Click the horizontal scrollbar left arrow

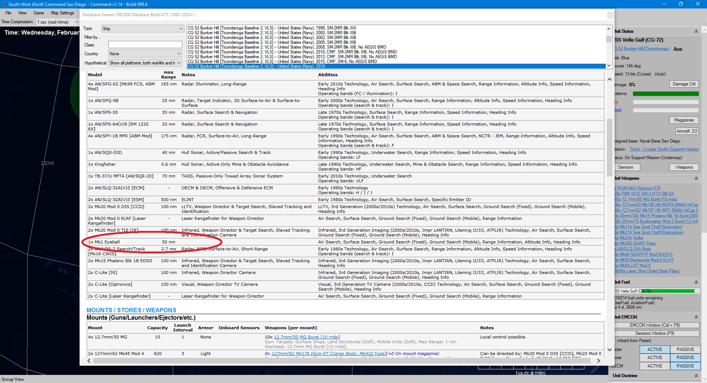click(89, 361)
